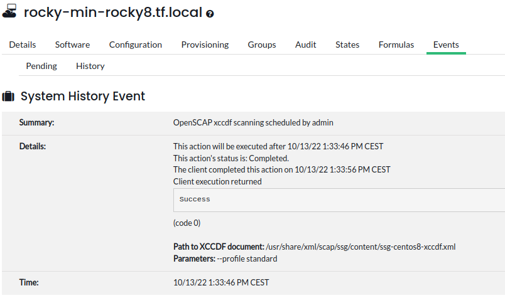Viewport: 505px width, 298px height.
Task: Open the Pending events subtab
Action: pos(41,66)
